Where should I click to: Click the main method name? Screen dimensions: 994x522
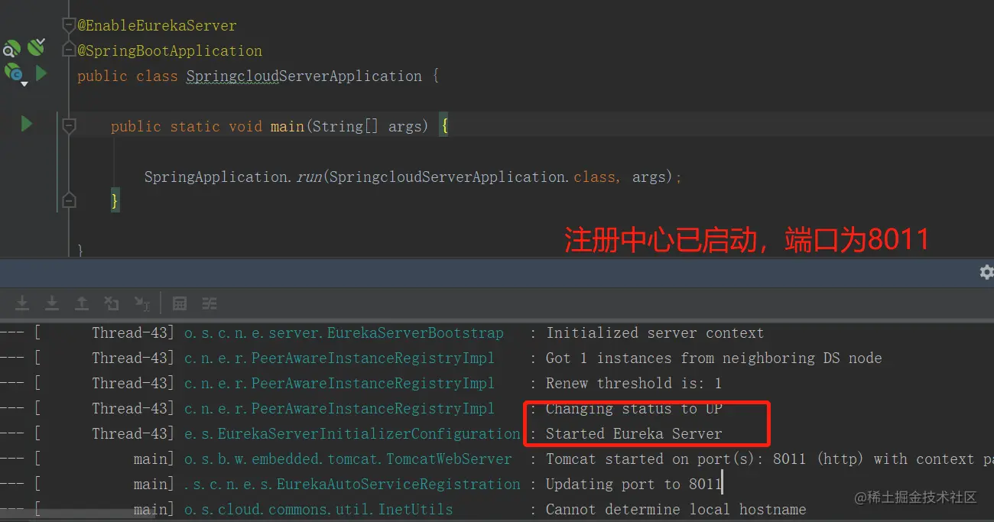pyautogui.click(x=287, y=126)
